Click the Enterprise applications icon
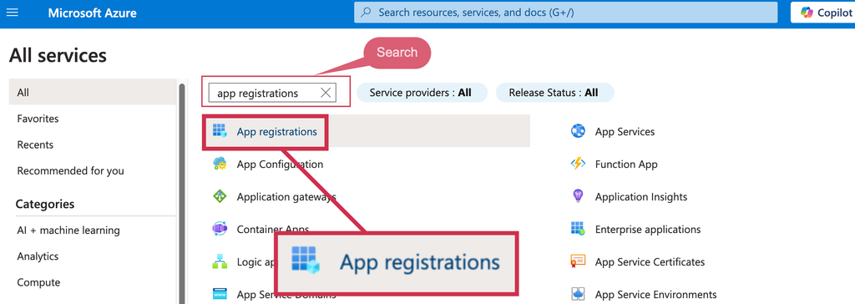This screenshot has width=855, height=304. coord(578,229)
